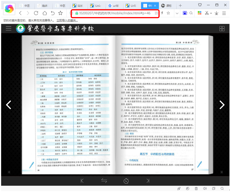
Task: Click the zoom magnifier in status bar
Action: pos(222,189)
